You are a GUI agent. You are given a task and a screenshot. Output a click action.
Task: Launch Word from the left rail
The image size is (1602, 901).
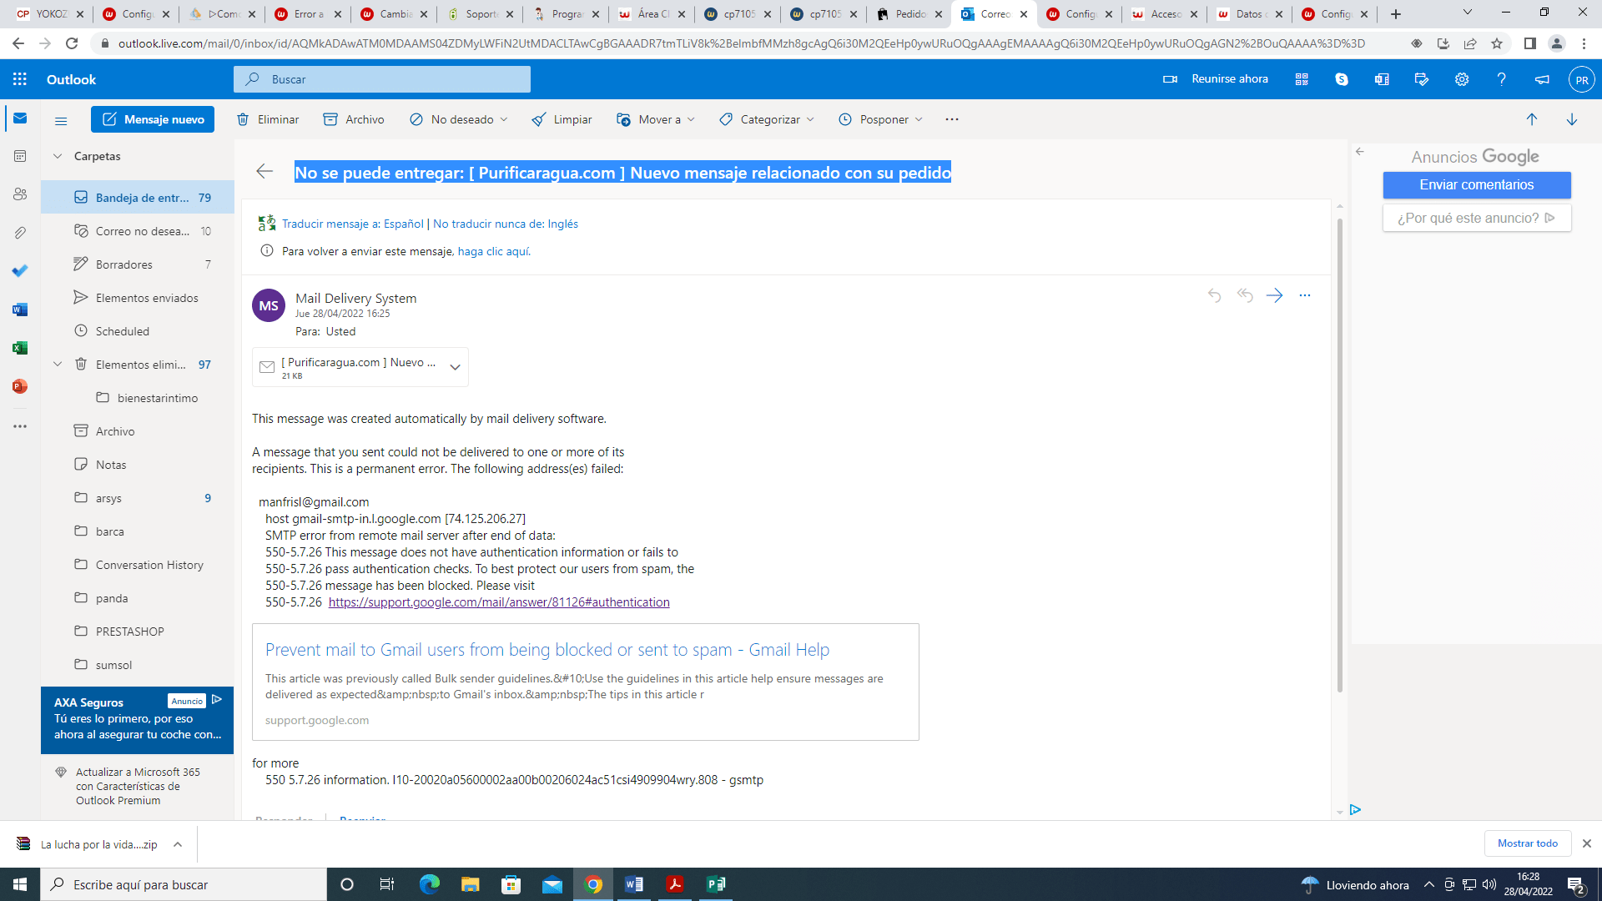click(20, 310)
